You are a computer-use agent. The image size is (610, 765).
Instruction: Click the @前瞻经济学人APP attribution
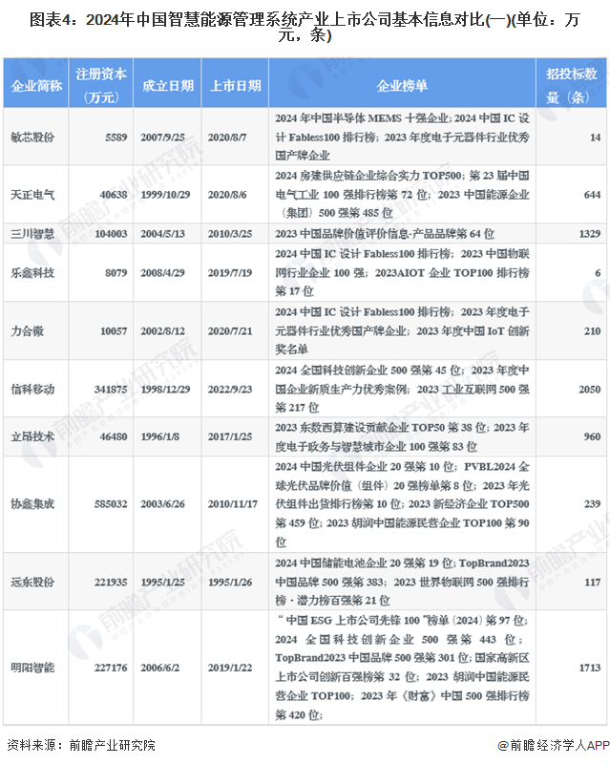pos(554,746)
